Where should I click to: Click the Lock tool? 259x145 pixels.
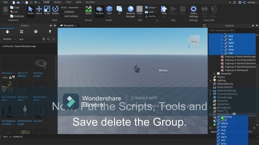[x=149, y=12]
